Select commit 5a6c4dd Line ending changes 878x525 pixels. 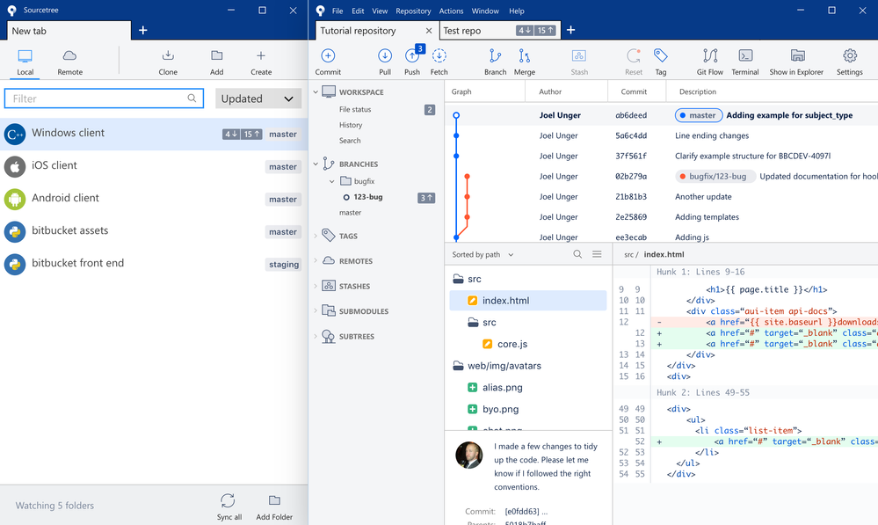(661, 135)
